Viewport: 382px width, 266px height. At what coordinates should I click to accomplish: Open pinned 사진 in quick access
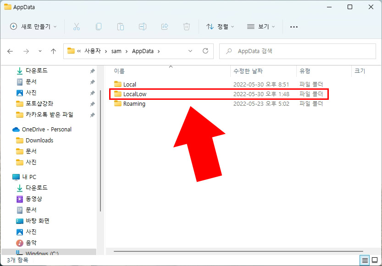coord(26,92)
